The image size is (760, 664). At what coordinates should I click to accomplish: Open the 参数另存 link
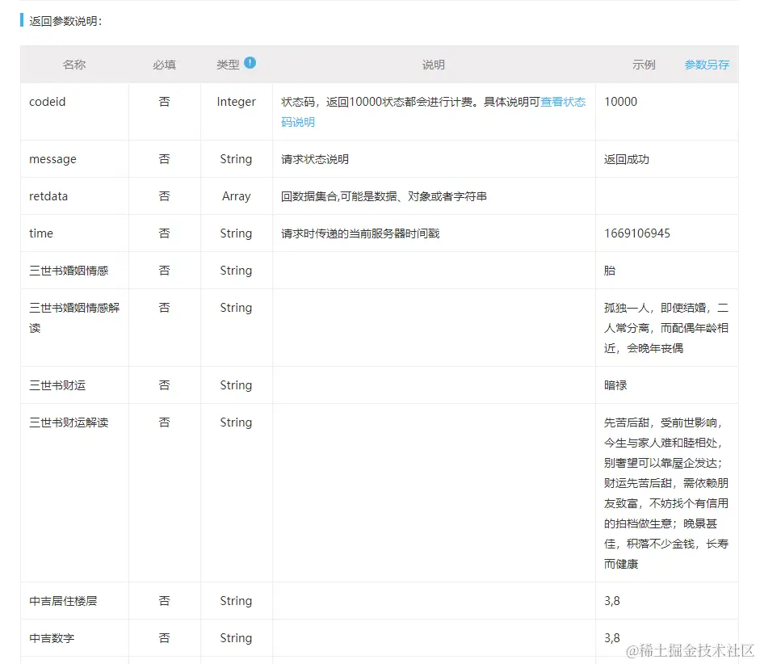[x=707, y=65]
